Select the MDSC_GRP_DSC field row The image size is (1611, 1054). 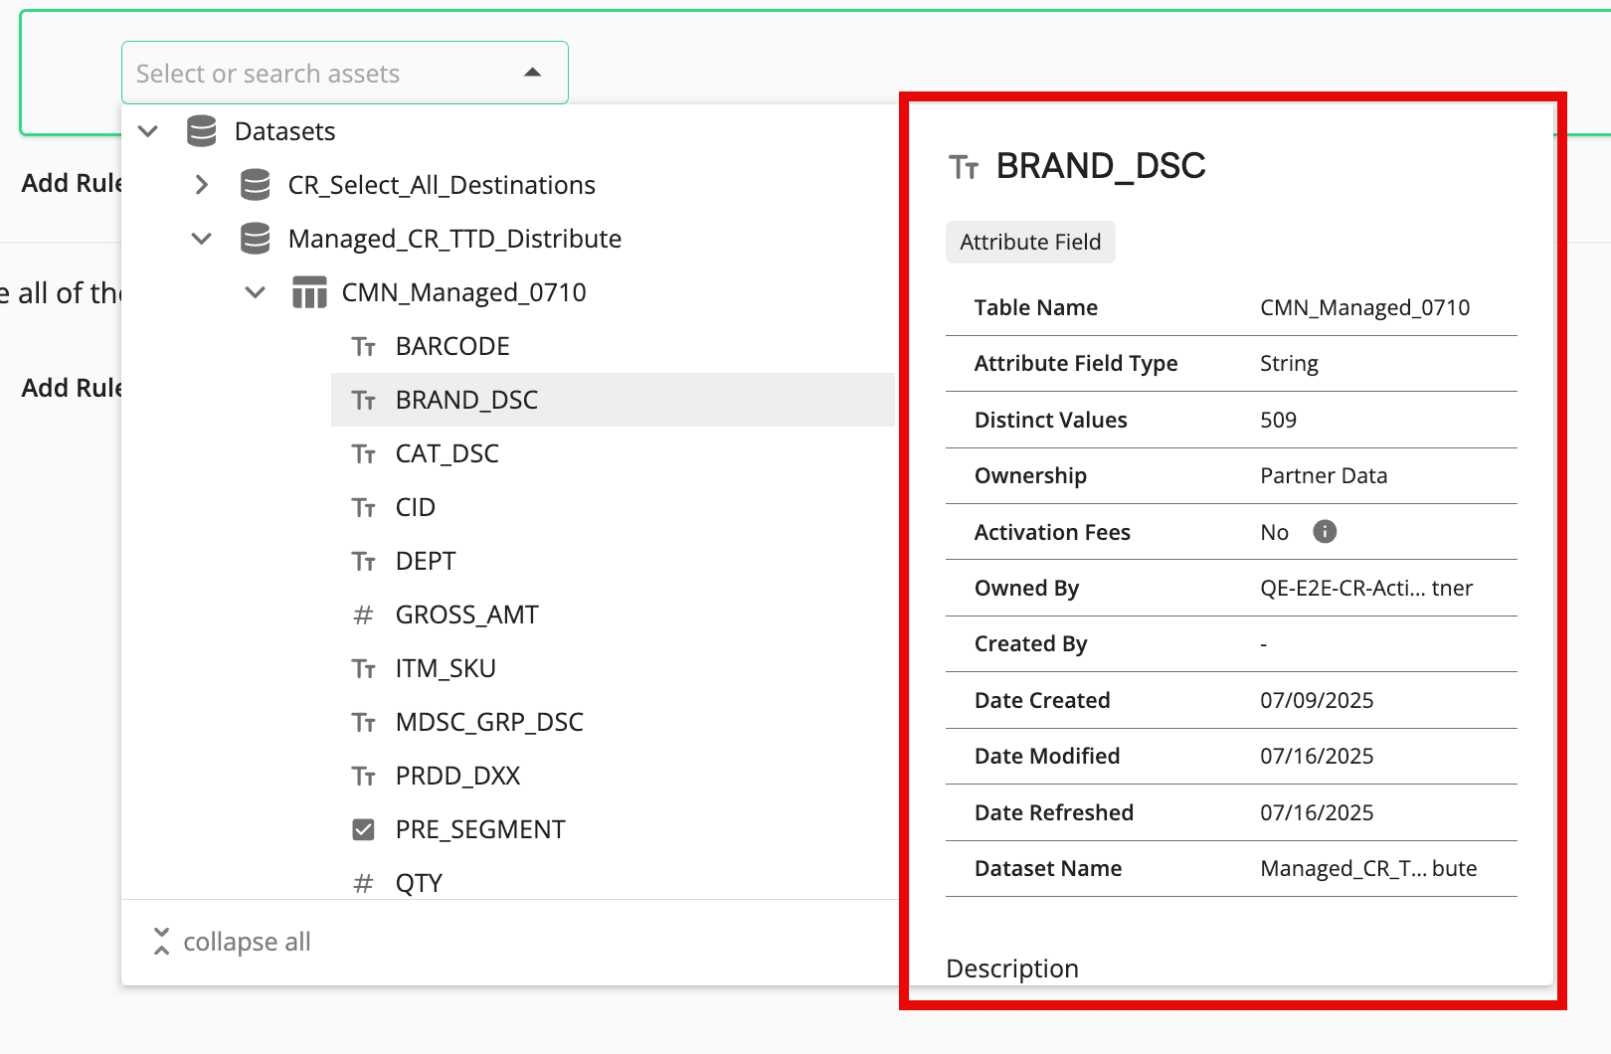click(613, 722)
